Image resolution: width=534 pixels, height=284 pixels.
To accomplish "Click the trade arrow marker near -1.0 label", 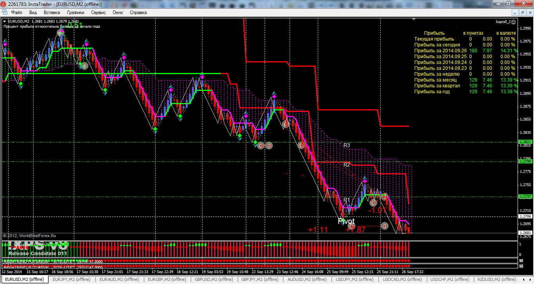I will [373, 202].
